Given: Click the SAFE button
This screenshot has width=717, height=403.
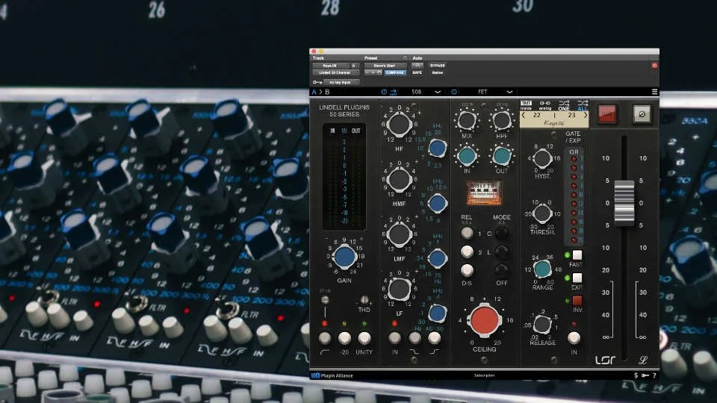Looking at the screenshot, I should point(417,72).
